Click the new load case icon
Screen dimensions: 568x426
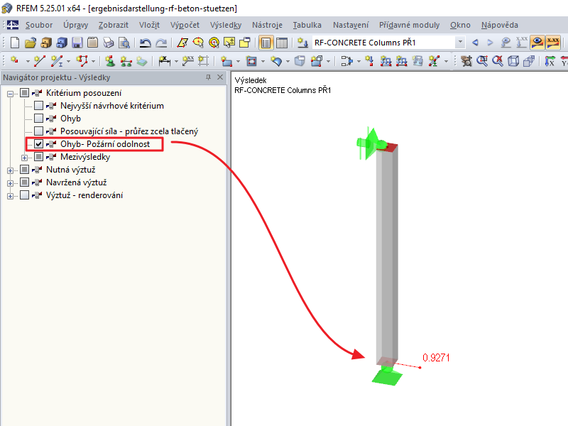point(302,43)
